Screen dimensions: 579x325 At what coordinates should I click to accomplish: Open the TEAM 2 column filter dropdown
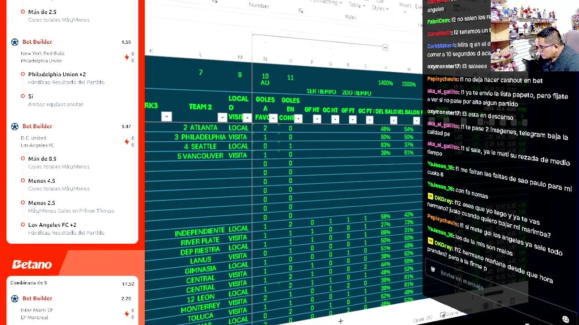222,117
